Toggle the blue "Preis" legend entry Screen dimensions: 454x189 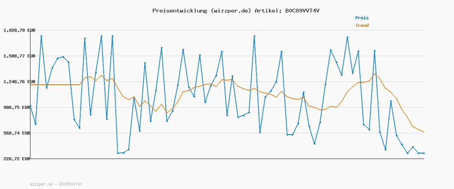[x=362, y=18]
